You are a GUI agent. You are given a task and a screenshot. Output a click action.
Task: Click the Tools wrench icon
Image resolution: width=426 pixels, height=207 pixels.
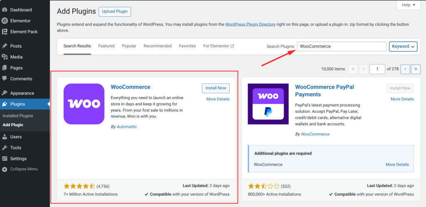tap(4, 147)
